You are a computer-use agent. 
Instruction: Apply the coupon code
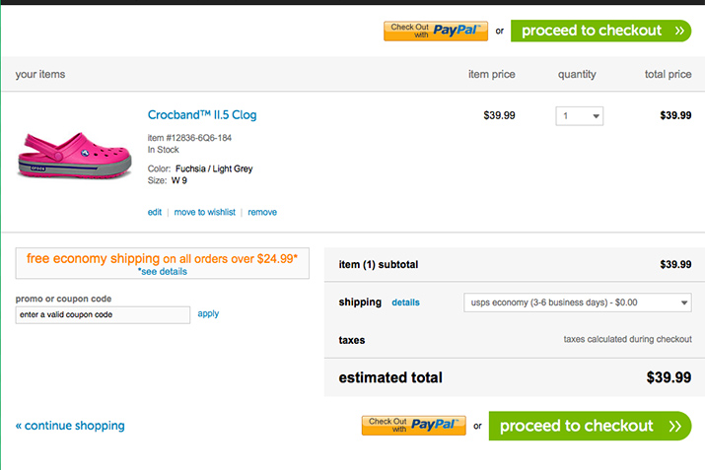208,313
